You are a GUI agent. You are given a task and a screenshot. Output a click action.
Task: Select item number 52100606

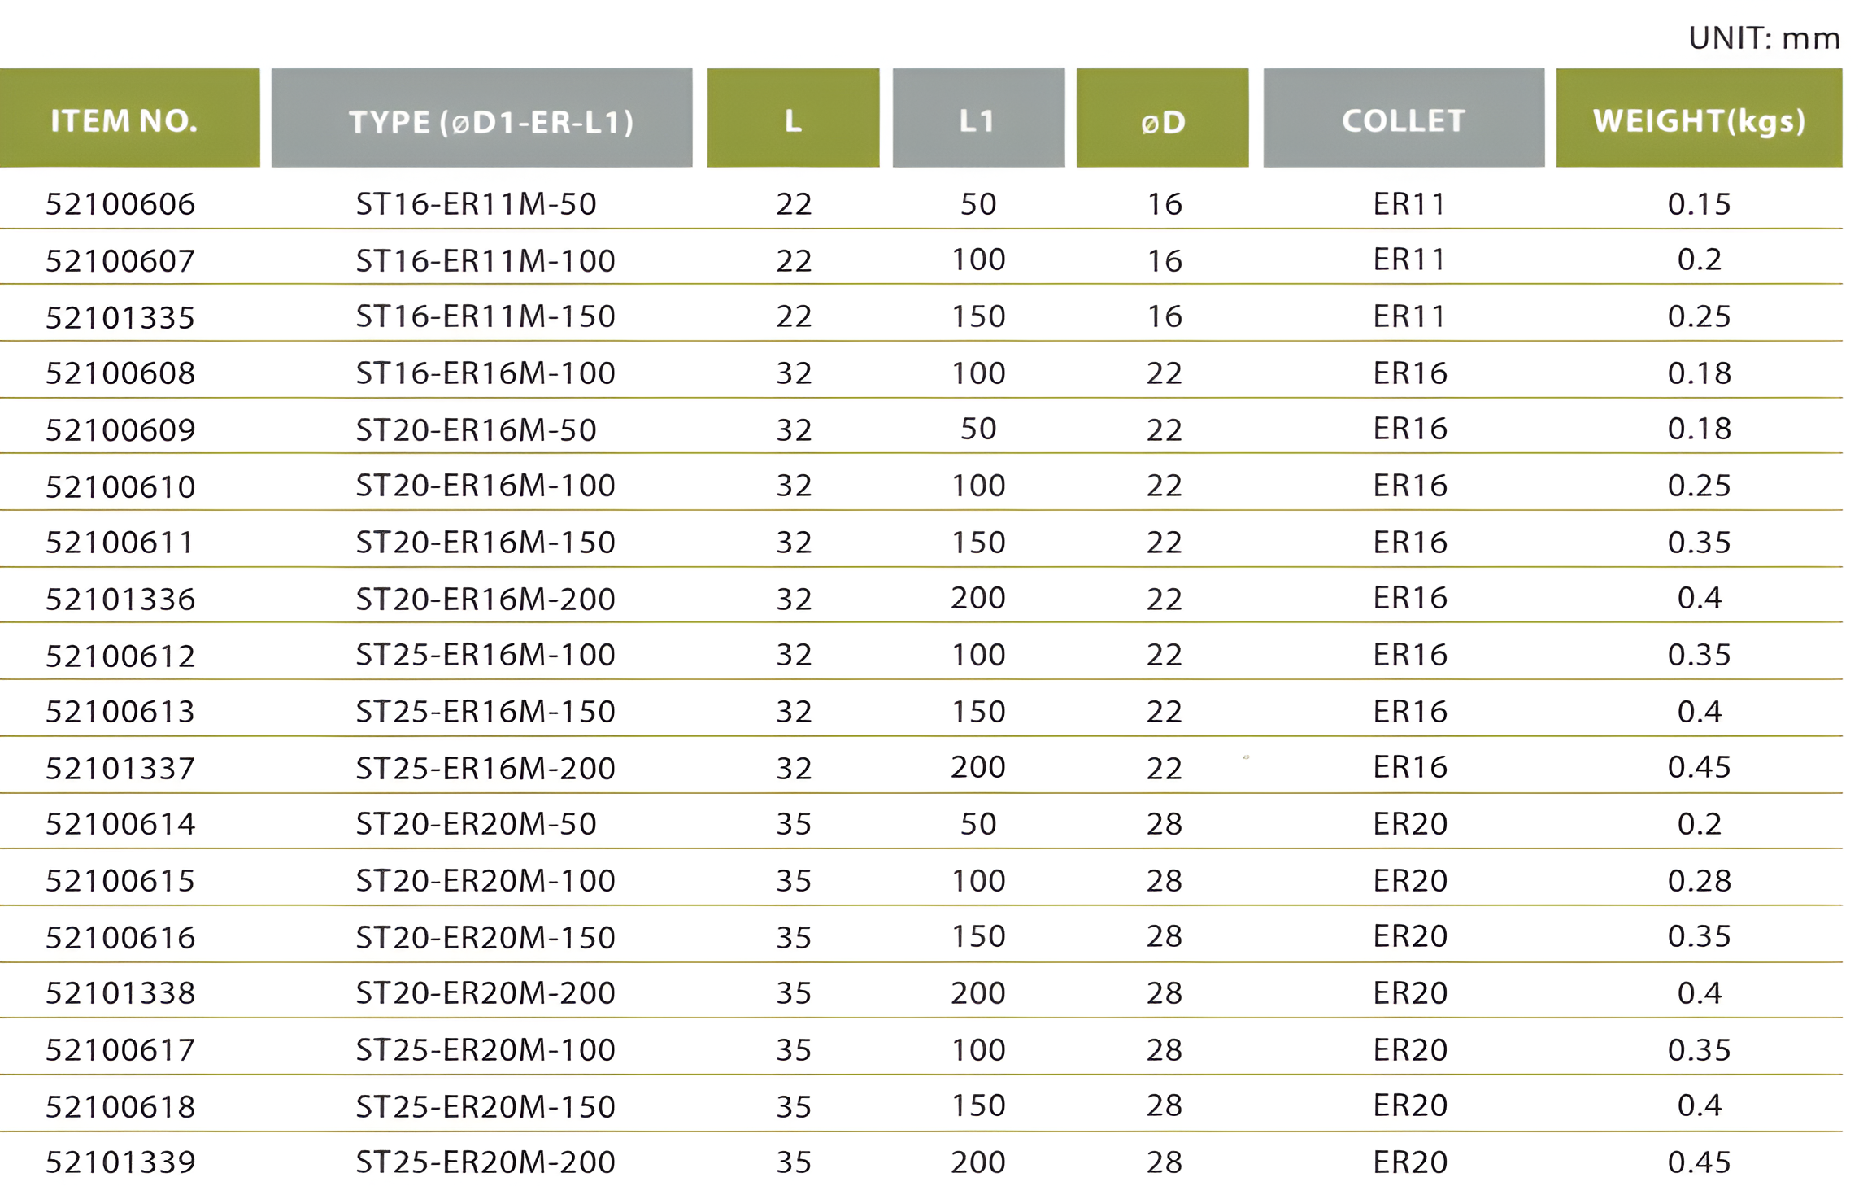click(x=120, y=203)
